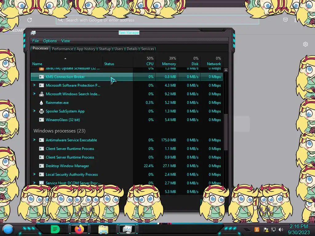Screen dimensions: 315x236
Task: Click the Task Manager taskbar button
Action: (x=127, y=229)
